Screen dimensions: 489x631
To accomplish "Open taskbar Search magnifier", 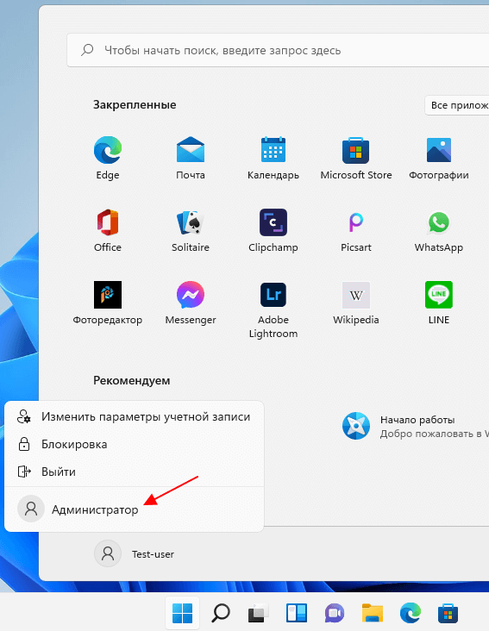I will 221,613.
